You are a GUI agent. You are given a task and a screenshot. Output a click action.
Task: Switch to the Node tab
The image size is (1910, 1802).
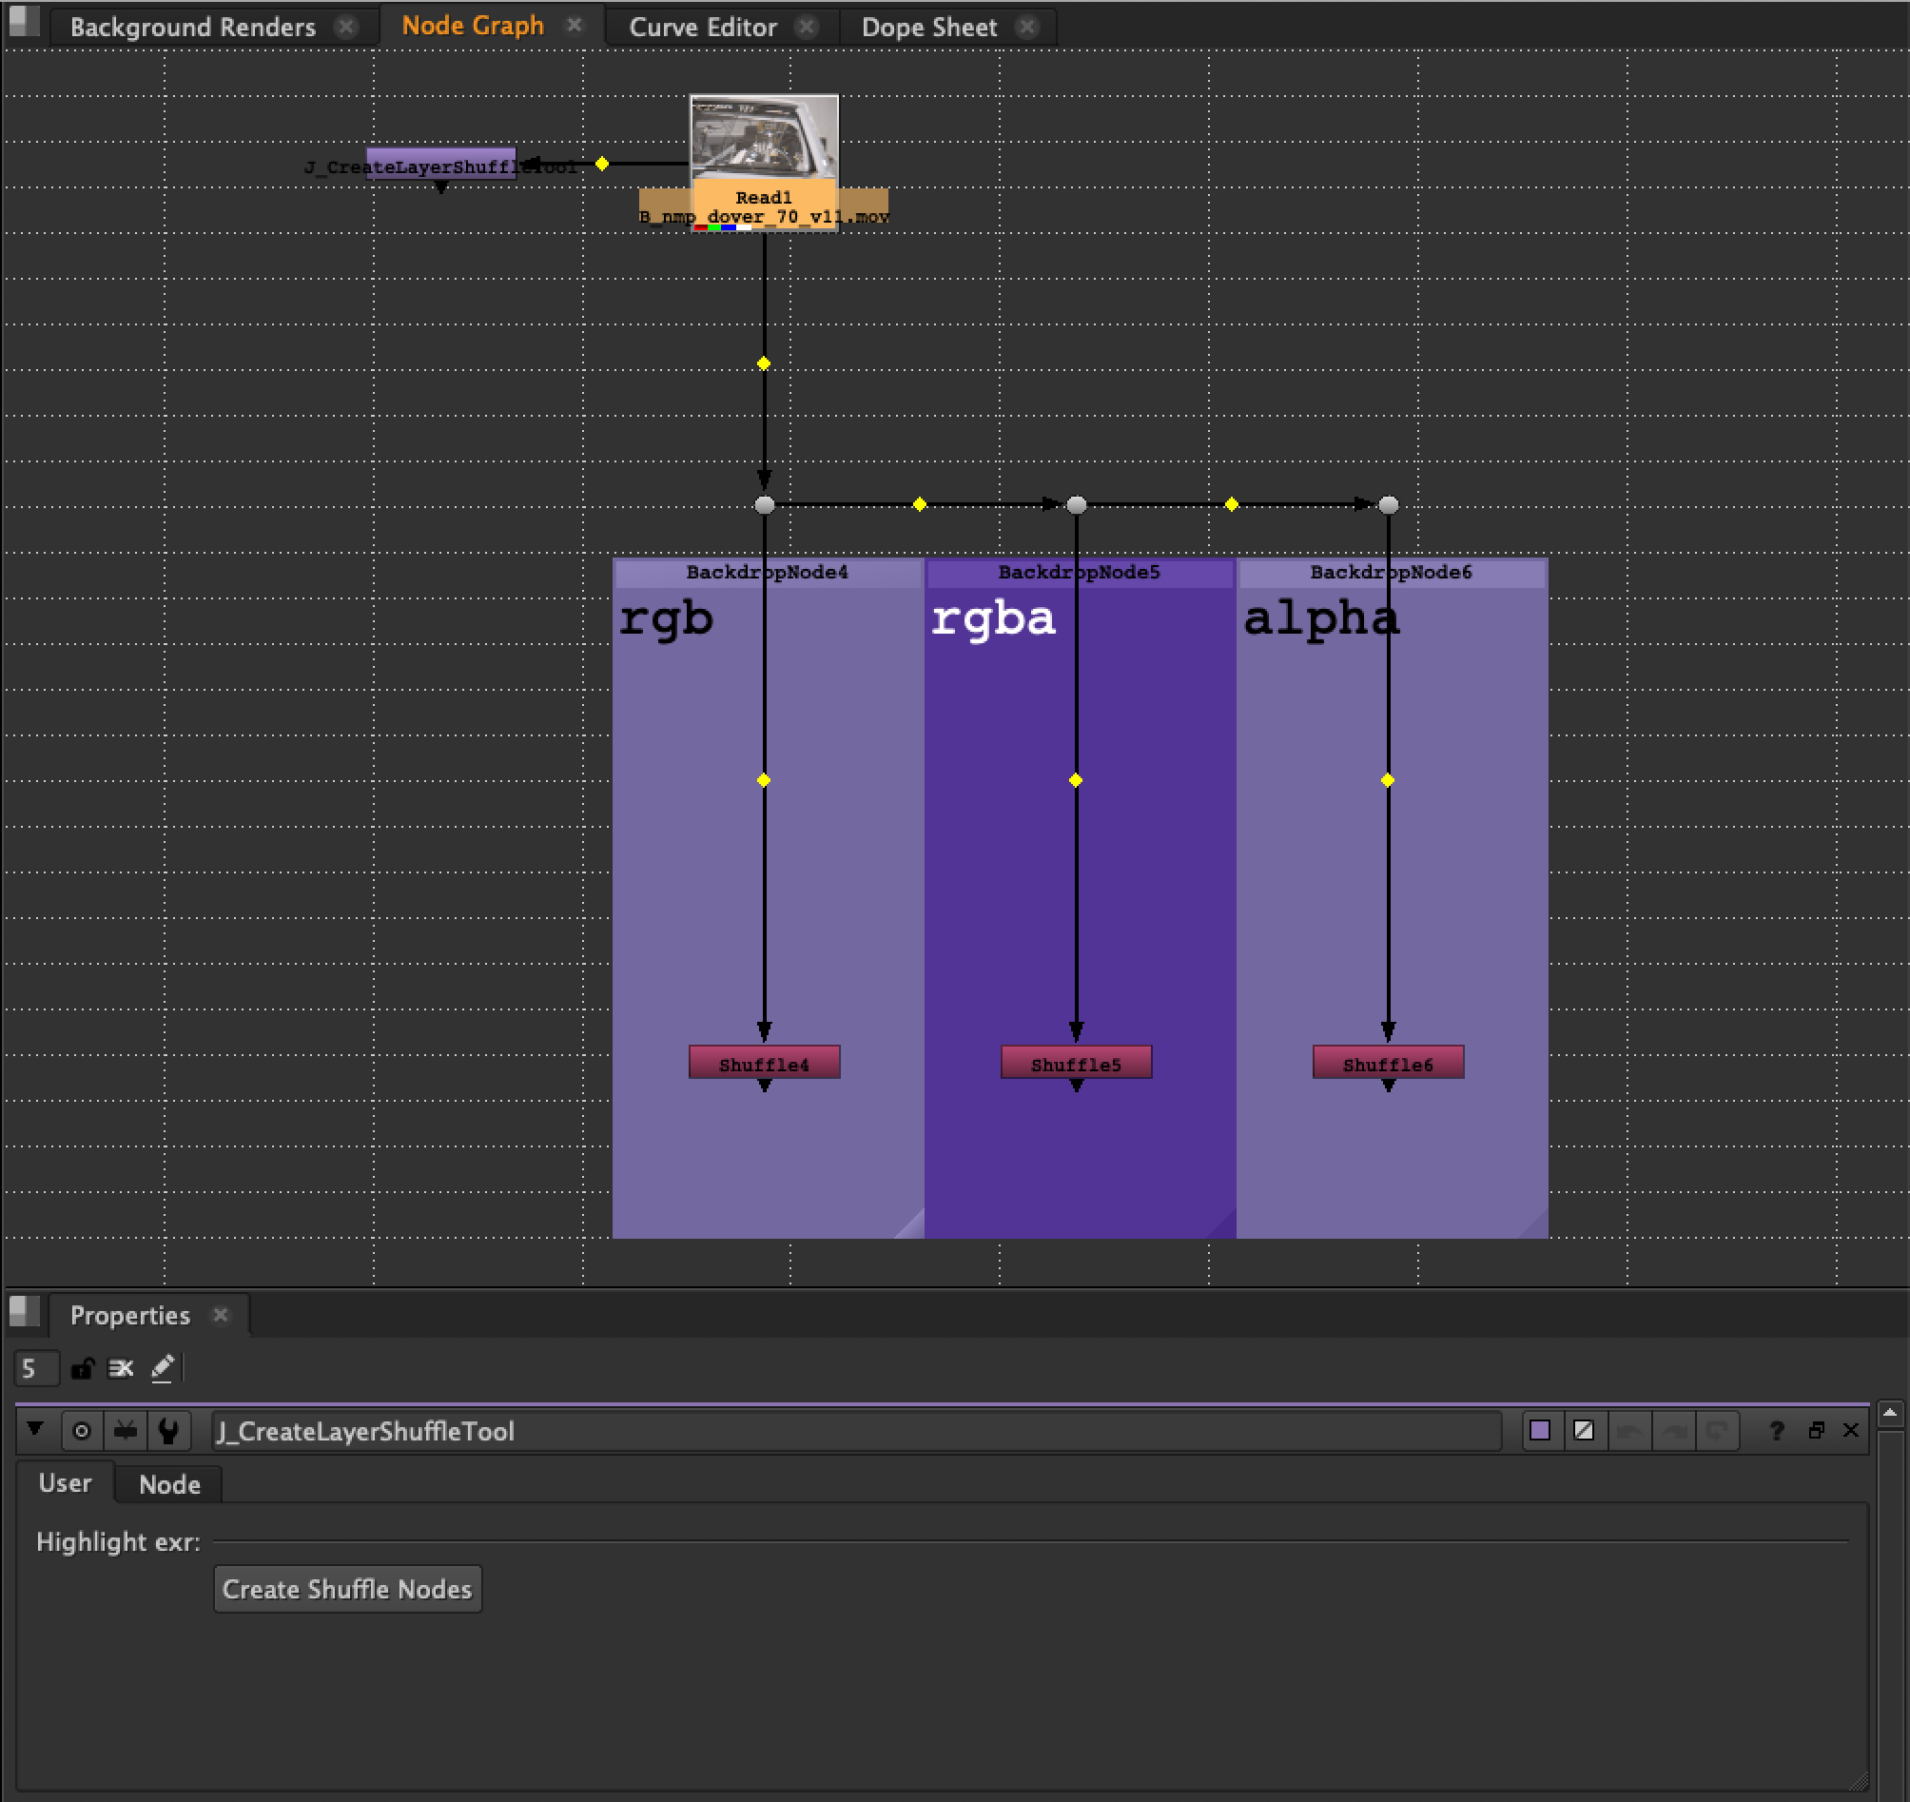[169, 1485]
